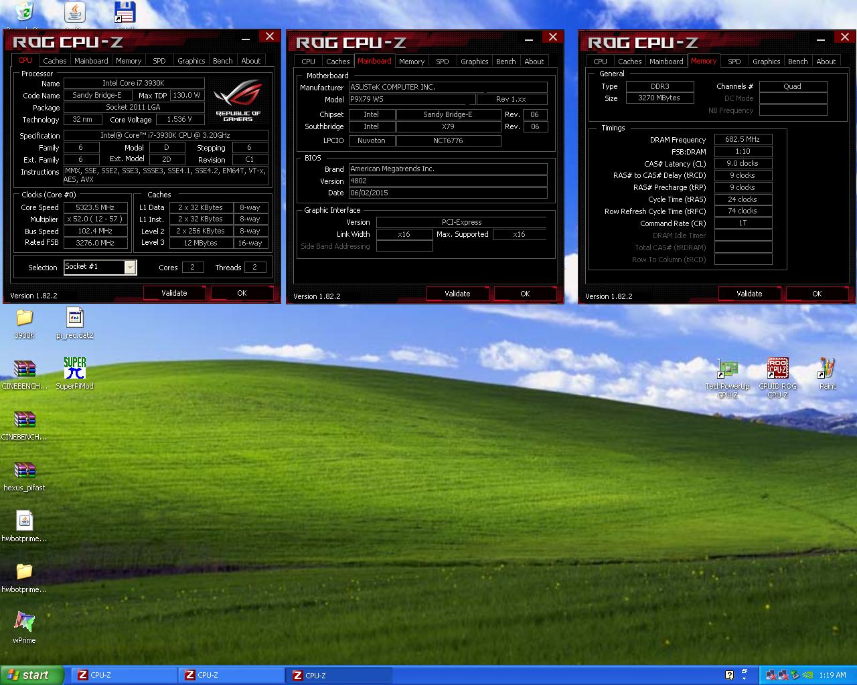Open Mainboard tab in left CPU-Z window
This screenshot has height=685, width=857.
pos(91,60)
